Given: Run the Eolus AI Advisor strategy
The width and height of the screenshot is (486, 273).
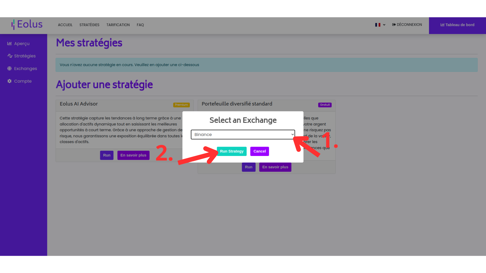Looking at the screenshot, I should point(107,155).
